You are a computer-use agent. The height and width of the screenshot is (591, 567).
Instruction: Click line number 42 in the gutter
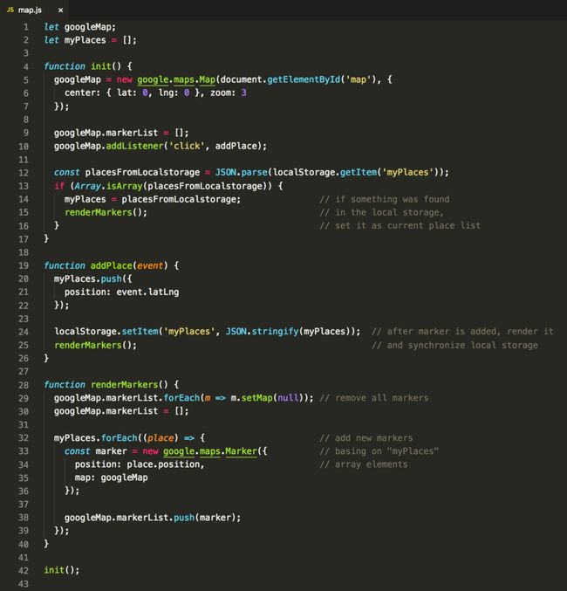point(24,571)
